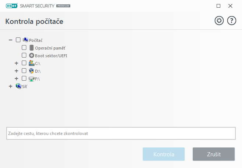Expand the D:\ drive node
Image resolution: width=242 pixels, height=168 pixels.
16,71
